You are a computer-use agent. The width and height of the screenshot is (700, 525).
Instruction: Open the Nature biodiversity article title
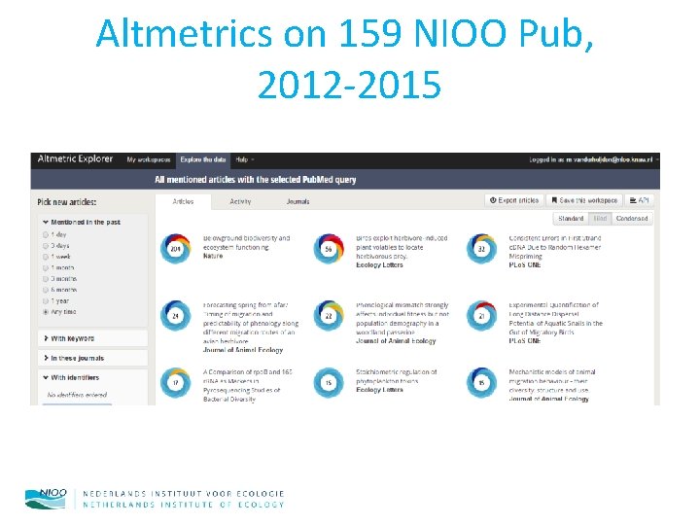coord(246,243)
